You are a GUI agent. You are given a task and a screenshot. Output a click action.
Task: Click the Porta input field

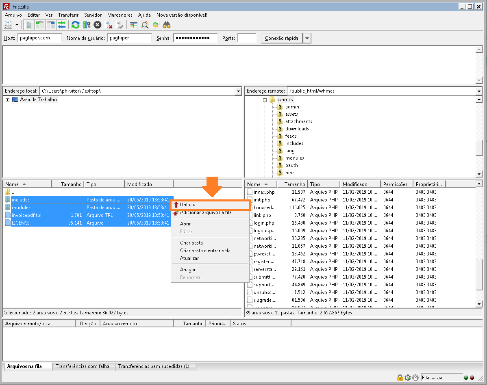247,38
